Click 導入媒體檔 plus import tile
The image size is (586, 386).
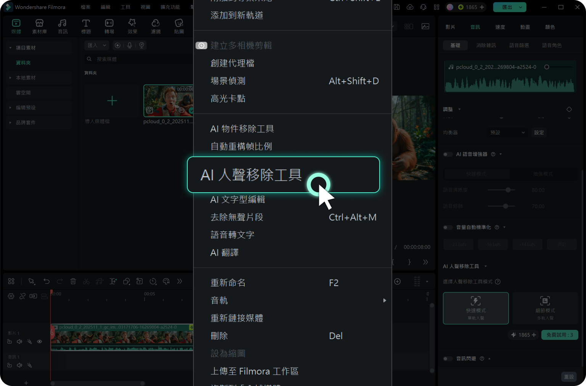click(x=112, y=101)
